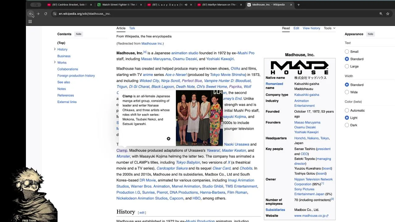Viewport: 395px width, 222px height.
Task: Click the address bar URL field
Action: point(216,14)
